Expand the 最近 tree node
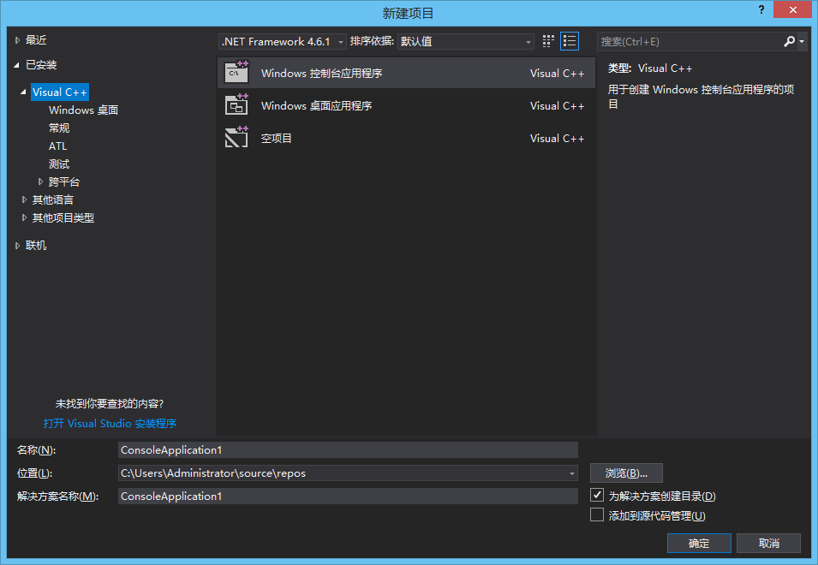Image resolution: width=818 pixels, height=565 pixels. (17, 40)
